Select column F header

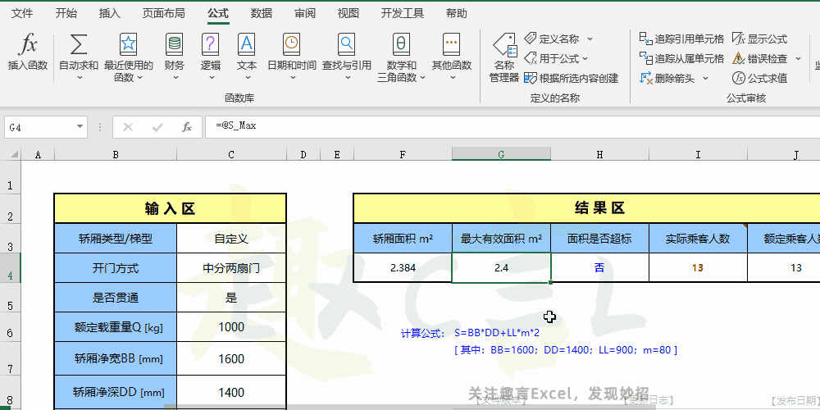(x=403, y=154)
